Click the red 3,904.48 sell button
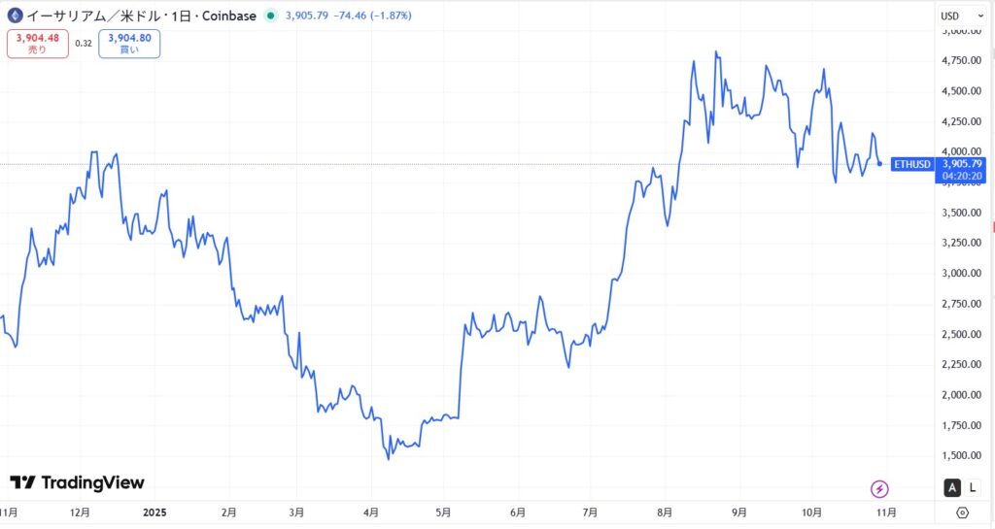 [x=38, y=44]
